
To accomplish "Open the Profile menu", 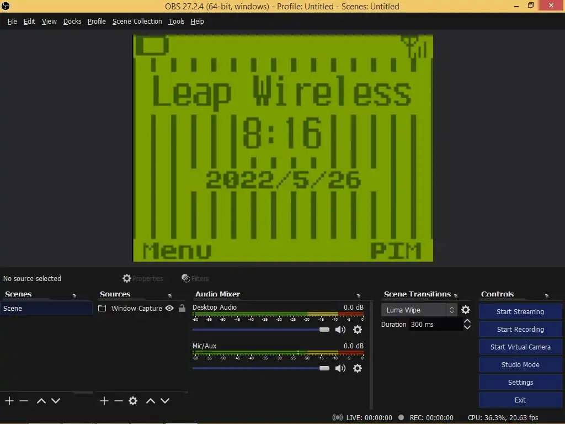I will pyautogui.click(x=97, y=22).
